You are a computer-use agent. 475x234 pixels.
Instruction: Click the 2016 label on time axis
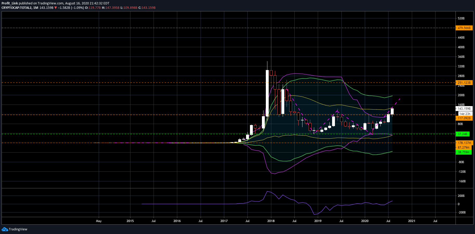(177, 221)
